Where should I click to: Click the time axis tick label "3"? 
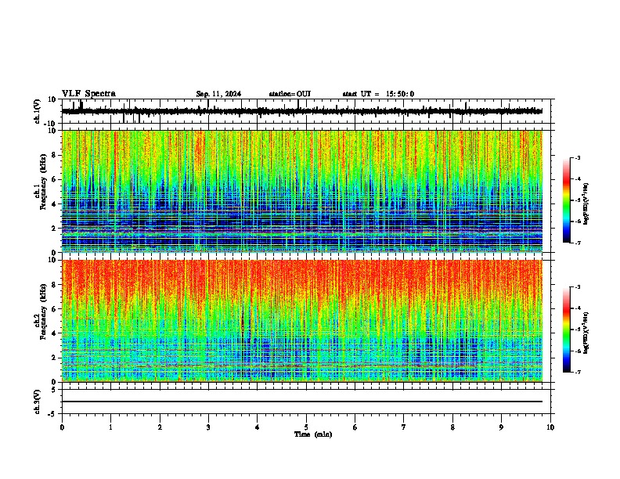click(x=208, y=427)
